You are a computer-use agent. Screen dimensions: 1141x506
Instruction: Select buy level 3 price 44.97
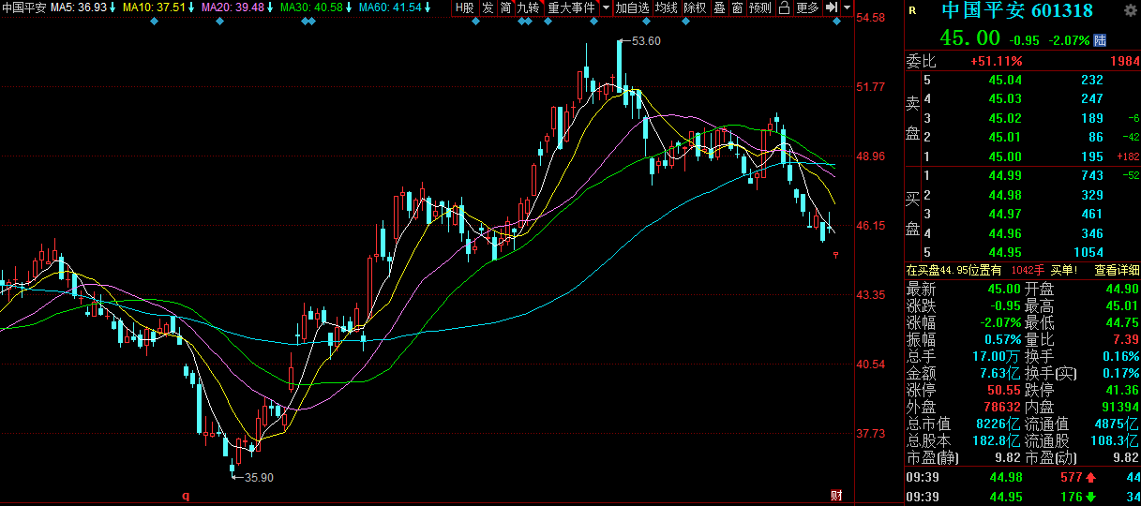coord(1005,215)
